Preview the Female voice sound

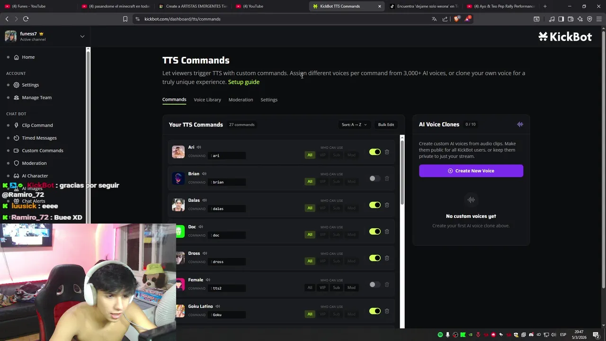pyautogui.click(x=208, y=280)
